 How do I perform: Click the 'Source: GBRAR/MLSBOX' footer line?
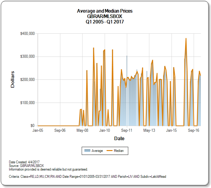coord(27,165)
